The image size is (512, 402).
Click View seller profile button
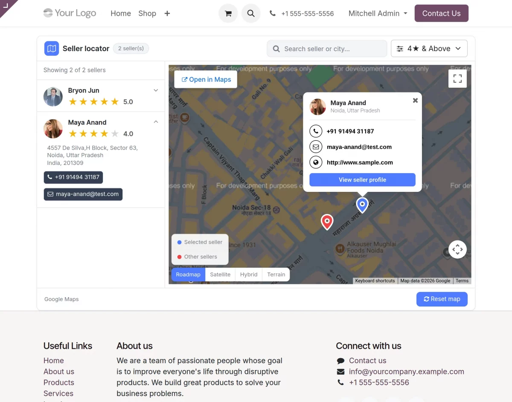362,180
